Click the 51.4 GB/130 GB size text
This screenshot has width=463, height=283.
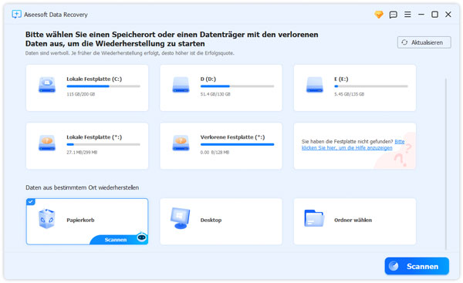[215, 94]
